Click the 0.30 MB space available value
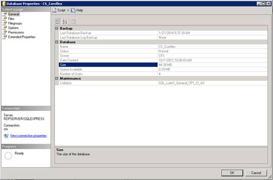The width and height of the screenshot is (273, 180). [164, 69]
